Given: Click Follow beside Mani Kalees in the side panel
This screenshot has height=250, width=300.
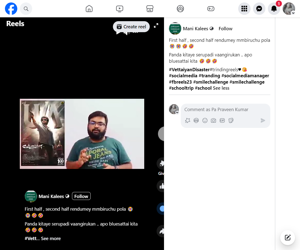Looking at the screenshot, I should [225, 29].
